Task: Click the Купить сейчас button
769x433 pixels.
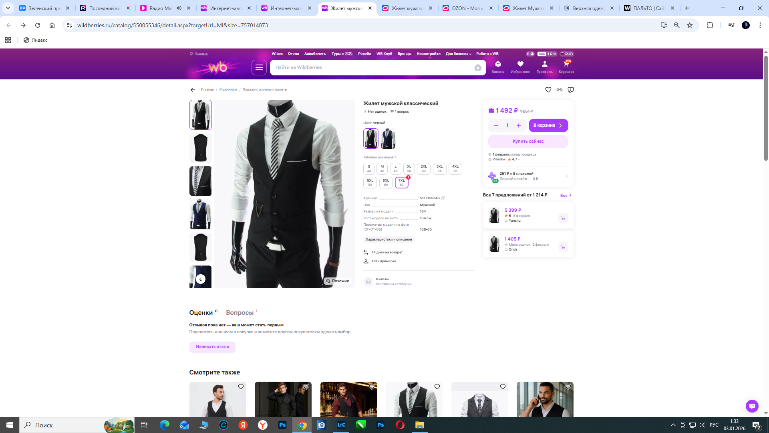Action: (528, 141)
